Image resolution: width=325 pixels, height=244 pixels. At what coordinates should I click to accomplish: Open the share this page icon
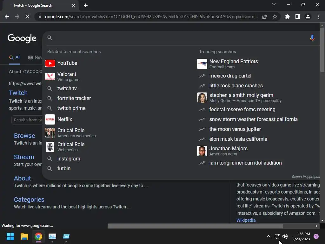click(265, 17)
